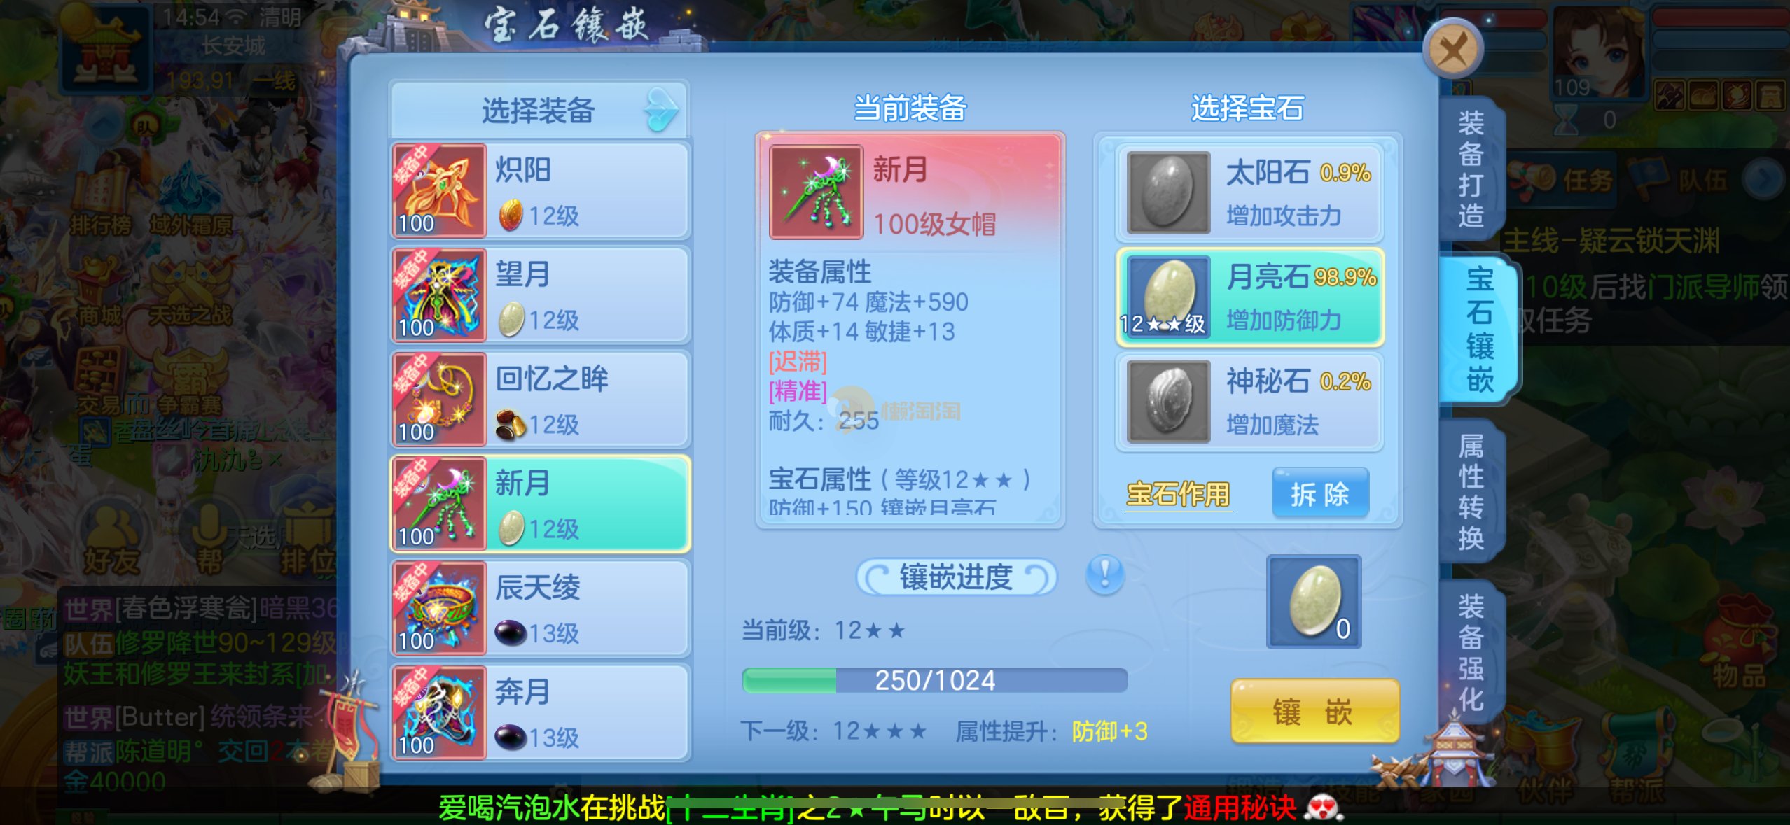
Task: Select the Moon Stone (月亮石) gem icon
Action: (x=1167, y=297)
